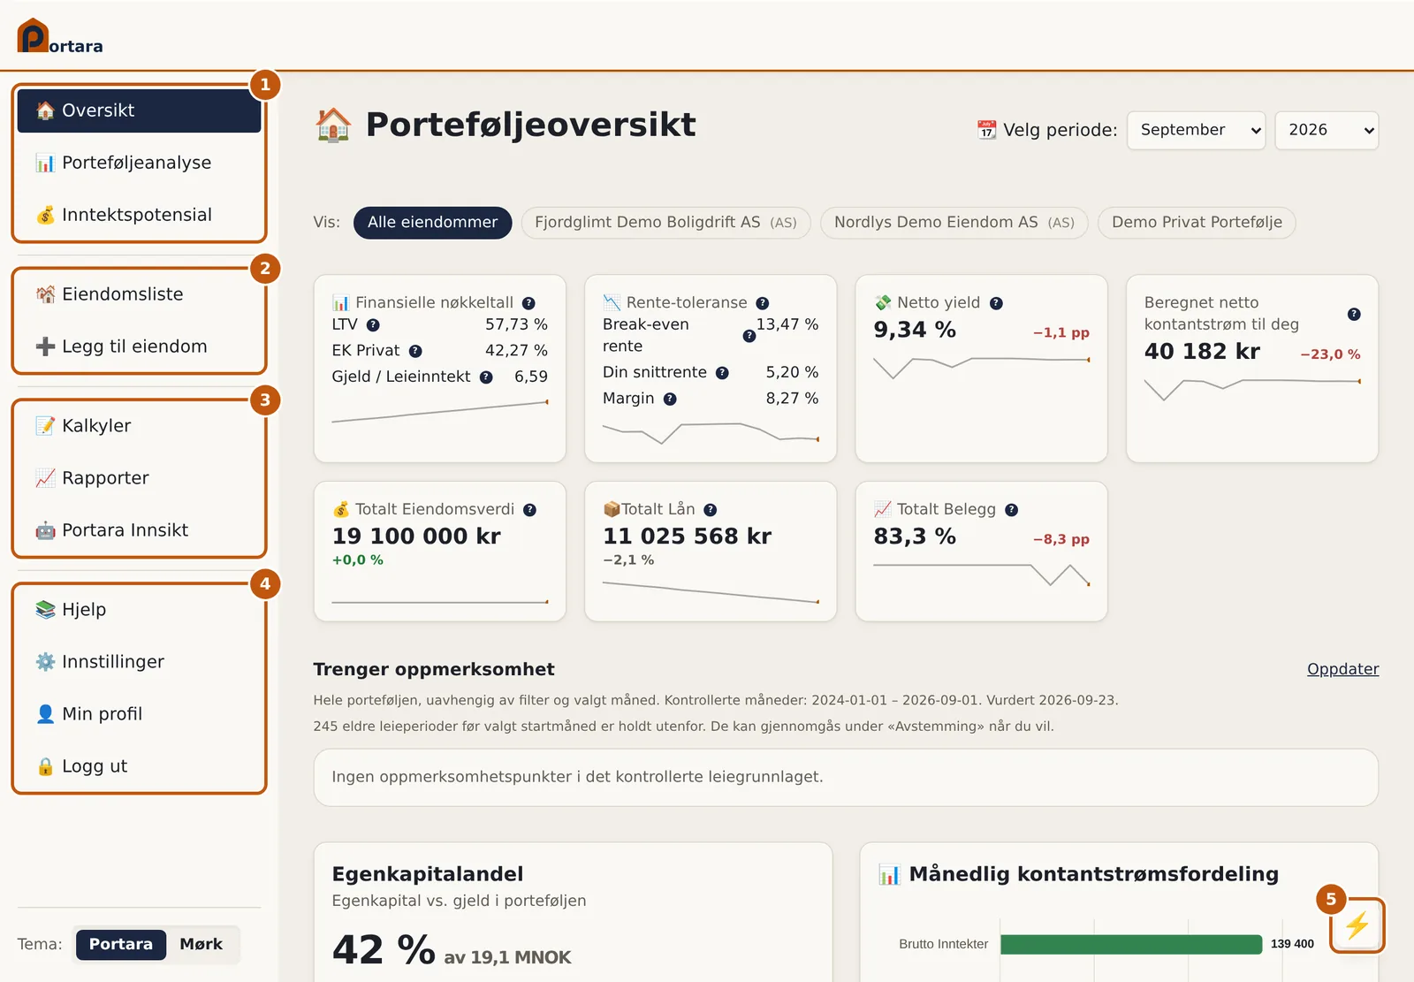Switch theme to Mørk
1414x982 pixels.
point(201,944)
